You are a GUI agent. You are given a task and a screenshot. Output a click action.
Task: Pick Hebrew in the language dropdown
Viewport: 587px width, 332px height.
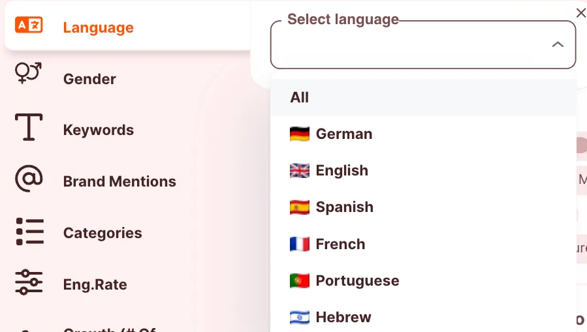coord(343,318)
